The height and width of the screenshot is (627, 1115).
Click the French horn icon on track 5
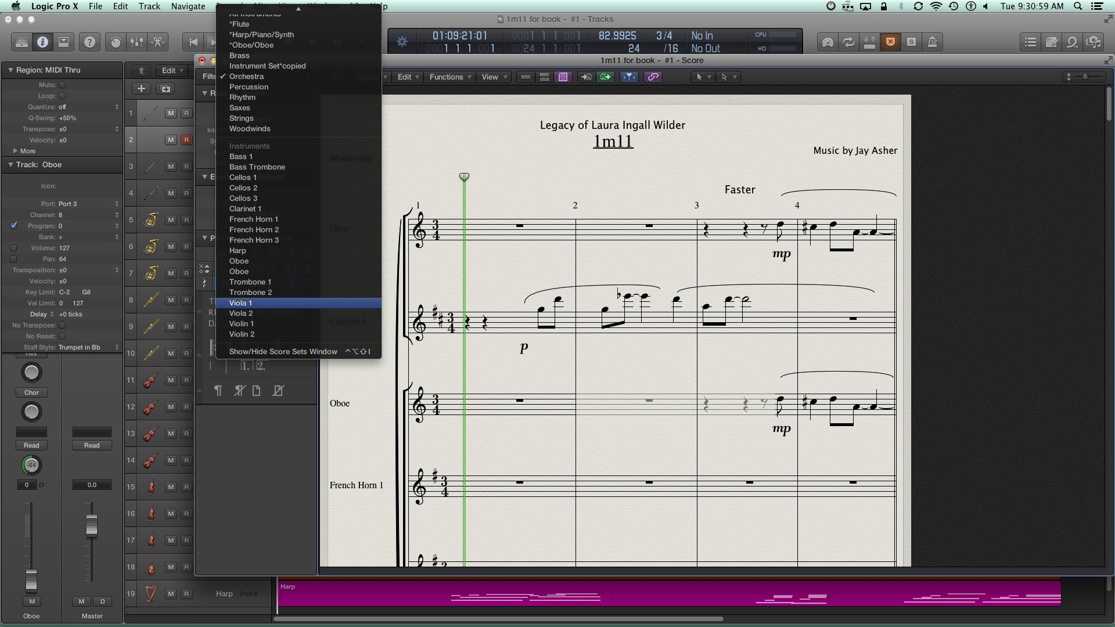(150, 220)
